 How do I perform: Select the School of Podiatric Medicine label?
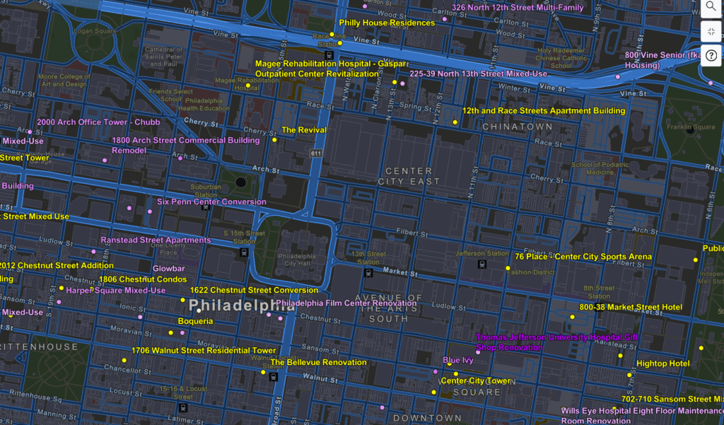pyautogui.click(x=600, y=168)
